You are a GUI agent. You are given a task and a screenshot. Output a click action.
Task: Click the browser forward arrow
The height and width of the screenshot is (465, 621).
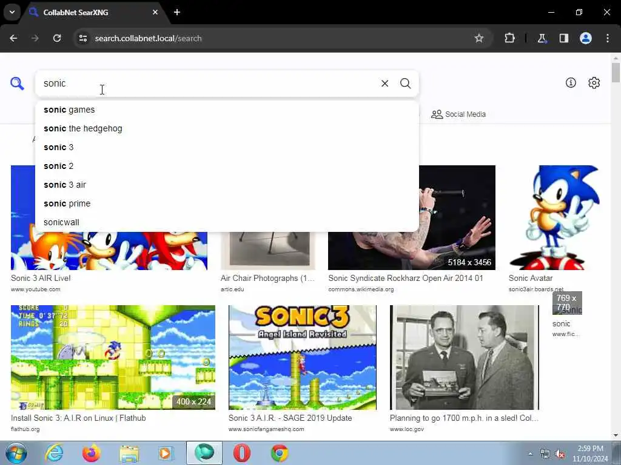point(35,38)
